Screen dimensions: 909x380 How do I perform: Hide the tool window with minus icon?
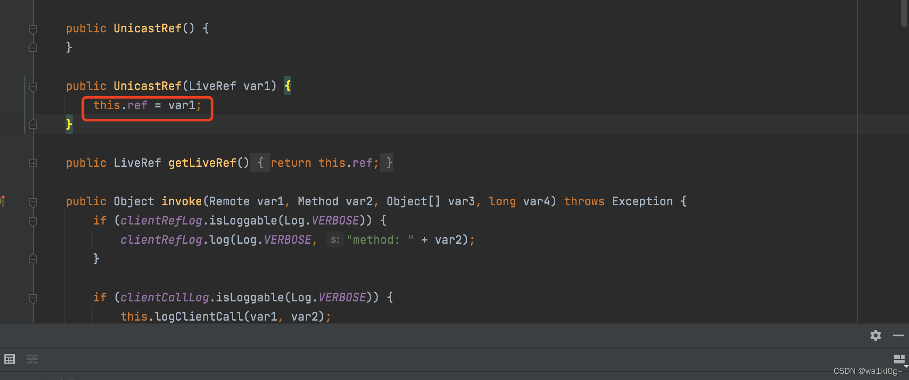[x=899, y=335]
